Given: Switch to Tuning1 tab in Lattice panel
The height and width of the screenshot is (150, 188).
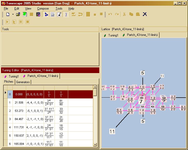Looking at the screenshot, I should [111, 35].
